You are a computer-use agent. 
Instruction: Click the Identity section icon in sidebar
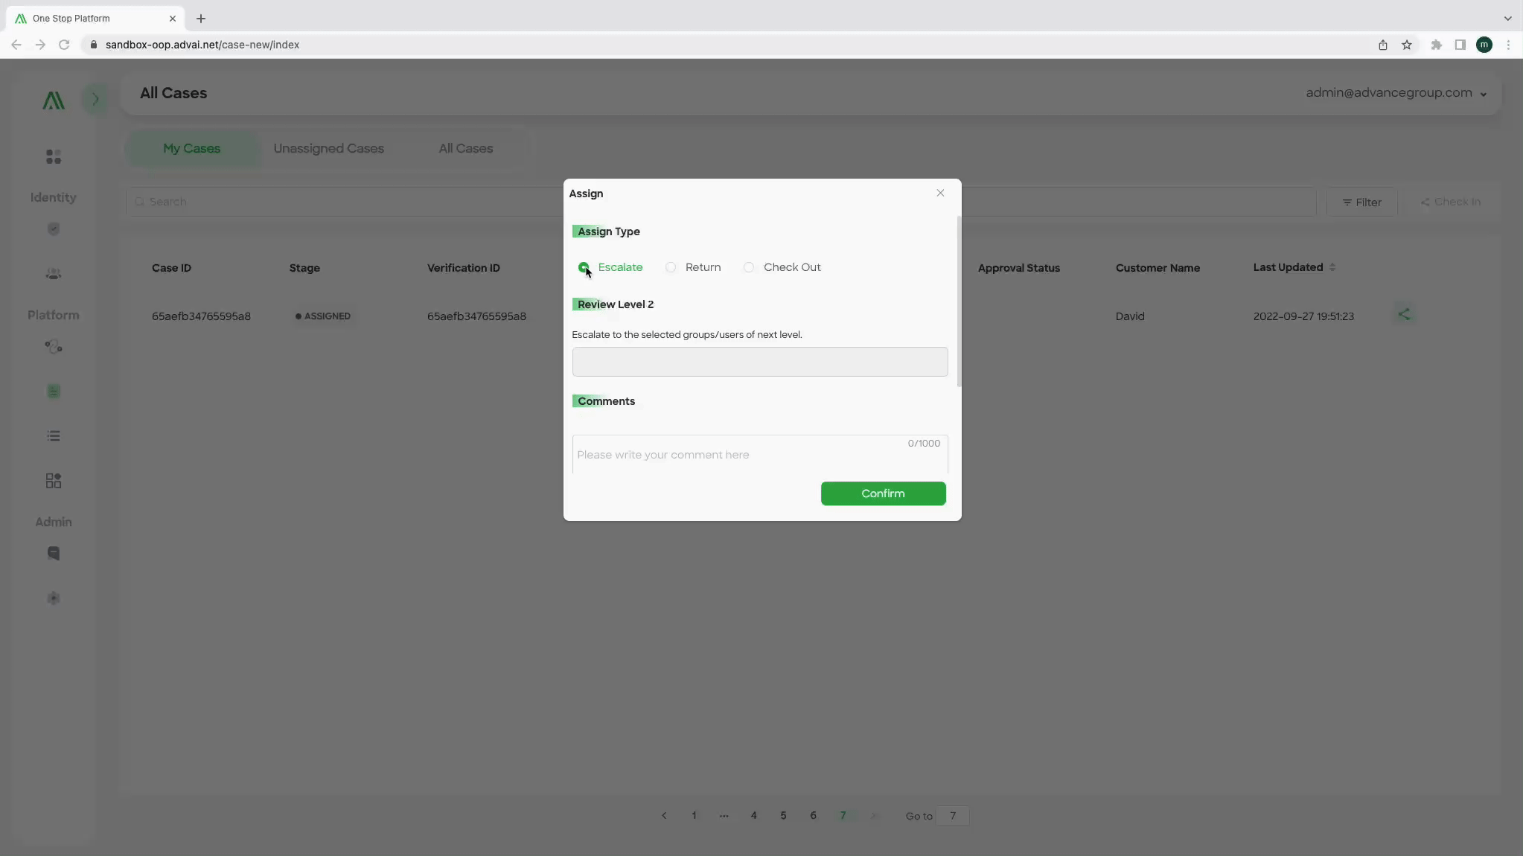coord(54,228)
